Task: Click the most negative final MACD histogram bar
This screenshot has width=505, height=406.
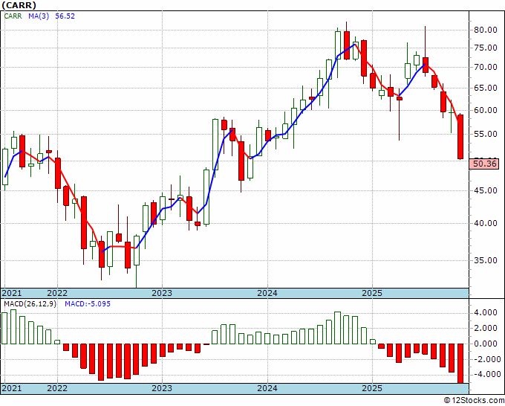Action: 460,364
